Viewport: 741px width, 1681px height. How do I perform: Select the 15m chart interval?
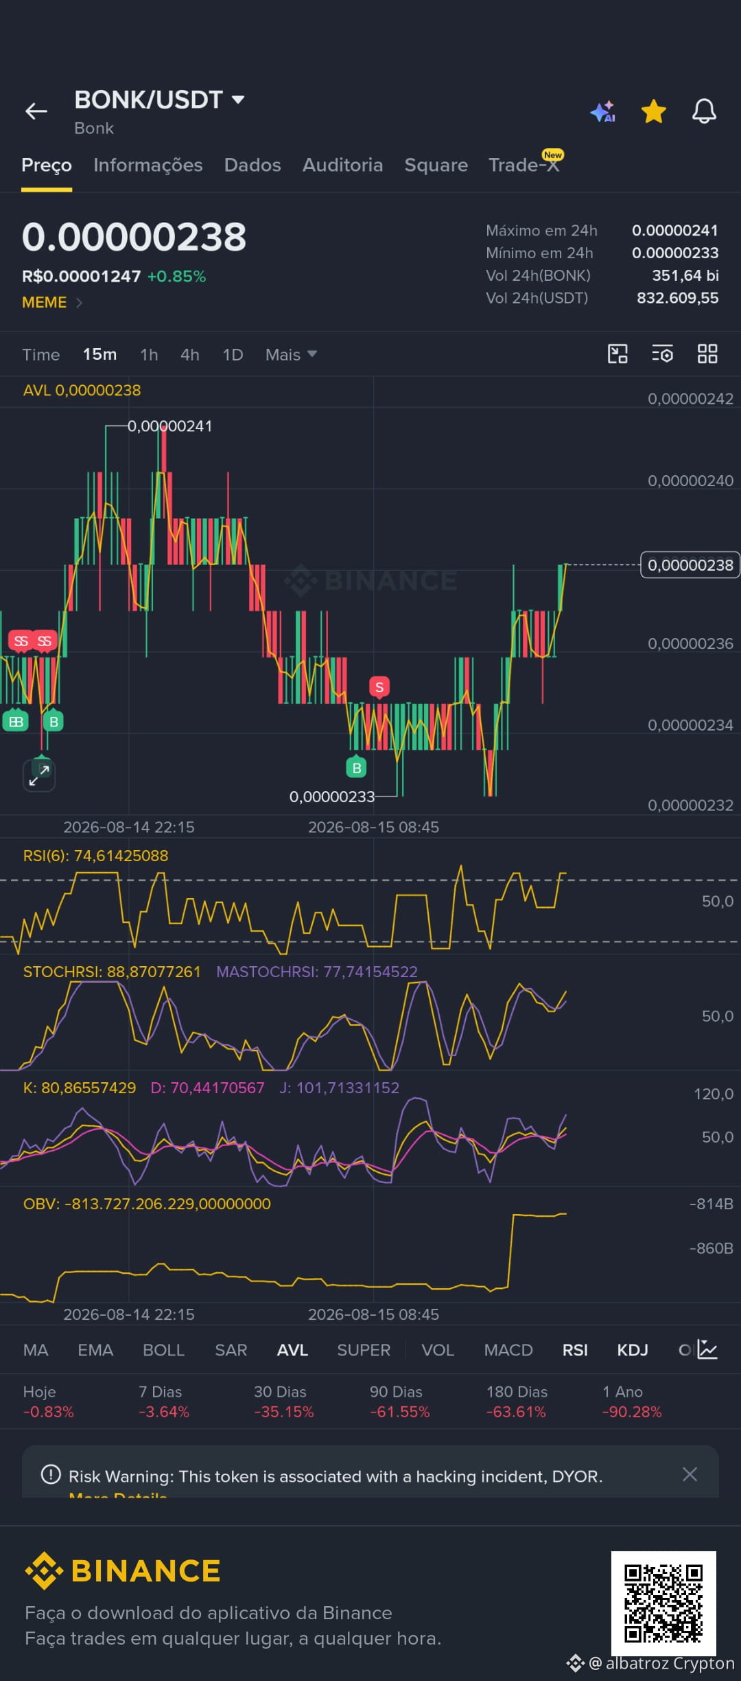click(99, 354)
